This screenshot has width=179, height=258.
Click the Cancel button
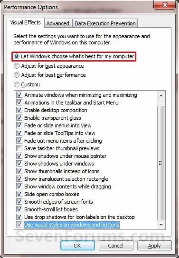[x=115, y=246]
